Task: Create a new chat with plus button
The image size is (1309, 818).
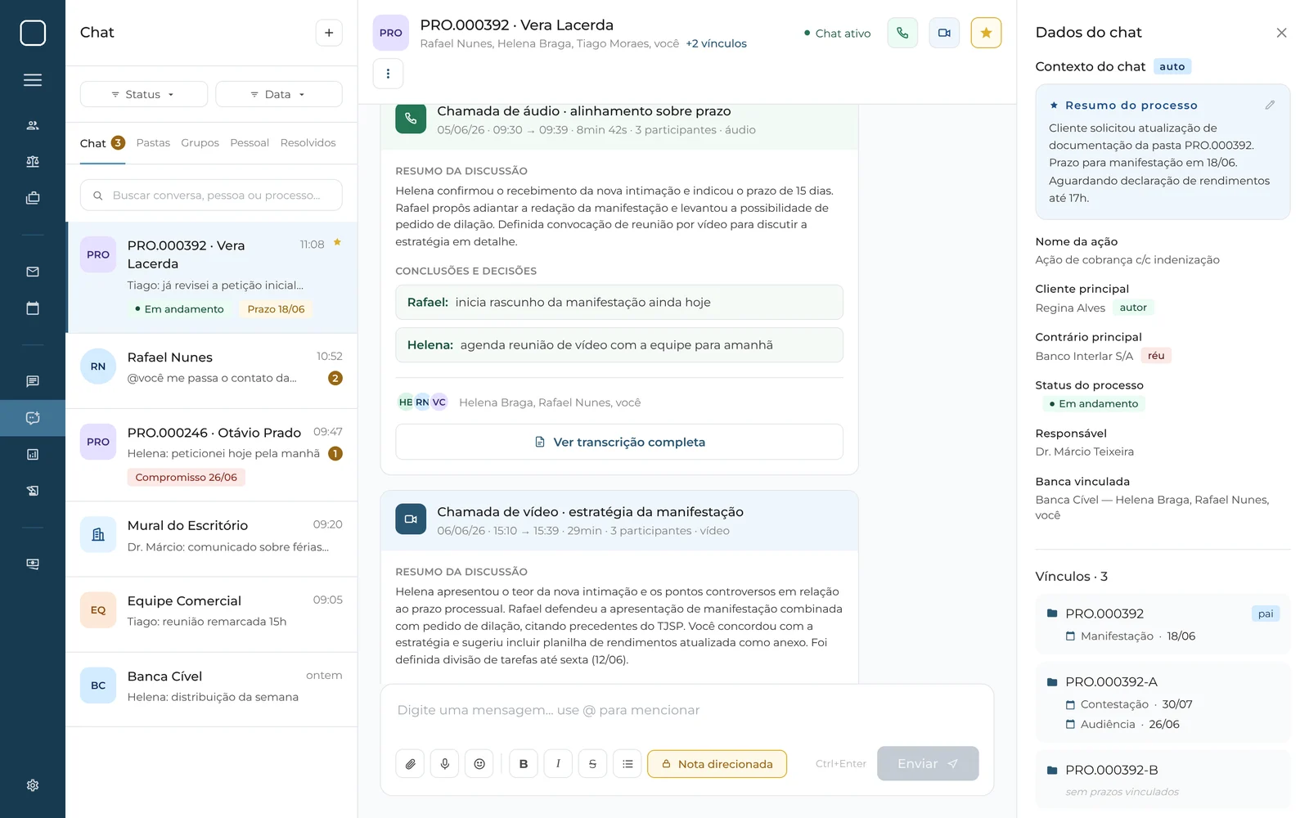Action: [329, 33]
